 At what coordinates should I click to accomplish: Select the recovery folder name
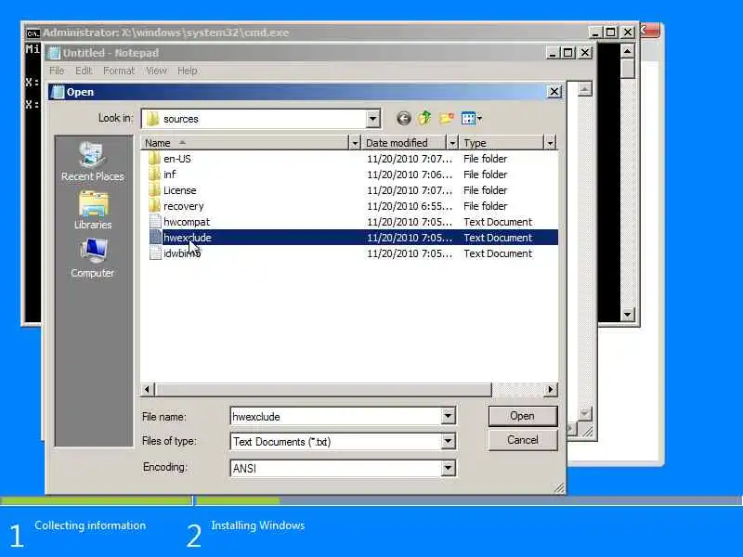tap(183, 206)
